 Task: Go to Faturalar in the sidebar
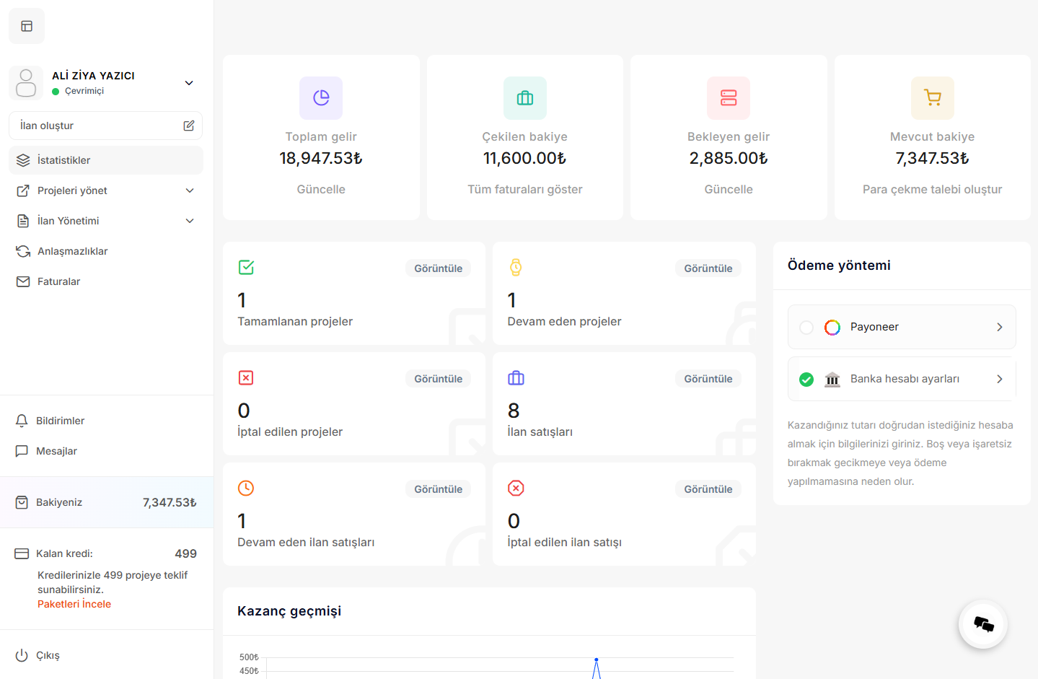tap(58, 281)
